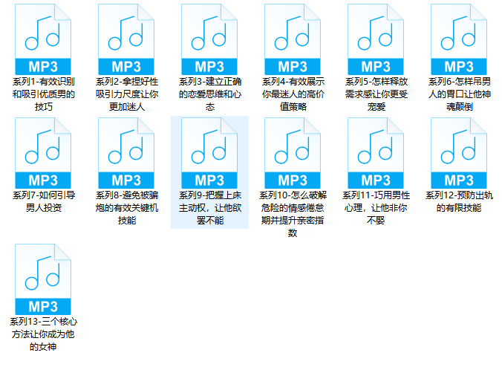Select the MP3 icon for 系列6-怎样吊男人的胃口让他神魂颠倒
502x367 pixels.
coord(459,39)
